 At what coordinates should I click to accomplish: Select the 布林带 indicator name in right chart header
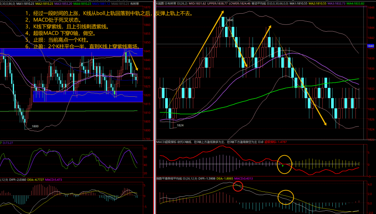tap(172, 4)
